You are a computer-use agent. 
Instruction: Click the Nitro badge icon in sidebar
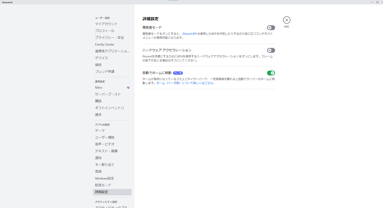[128, 88]
